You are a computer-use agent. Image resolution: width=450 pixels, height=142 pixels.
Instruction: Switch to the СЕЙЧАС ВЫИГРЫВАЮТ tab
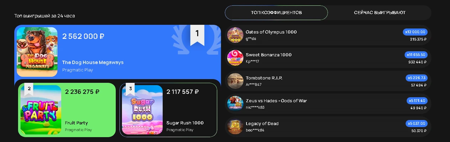point(380,13)
